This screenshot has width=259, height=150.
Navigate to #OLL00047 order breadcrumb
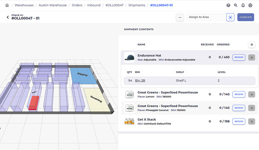(114, 5)
